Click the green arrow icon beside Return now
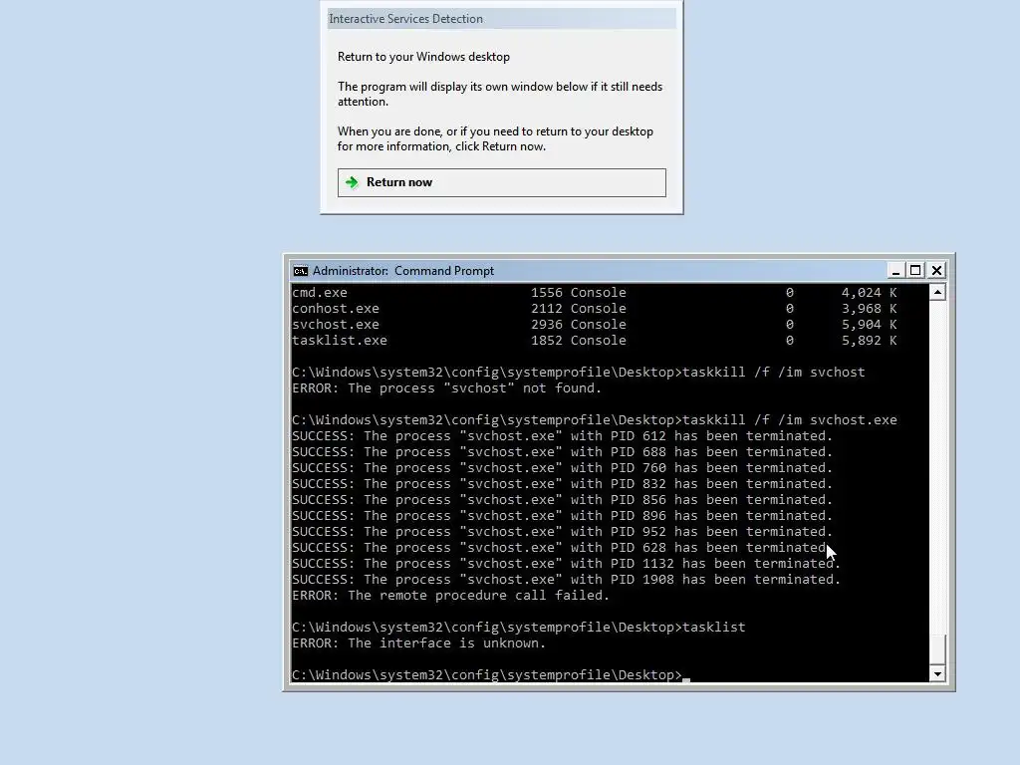Viewport: 1020px width, 765px height. pyautogui.click(x=352, y=182)
